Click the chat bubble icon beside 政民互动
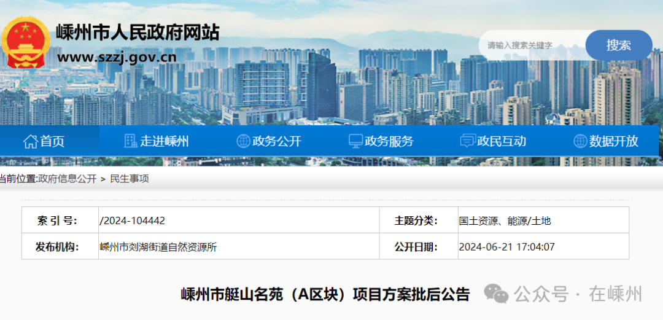Screen dimensions: 663x320 click(468, 141)
